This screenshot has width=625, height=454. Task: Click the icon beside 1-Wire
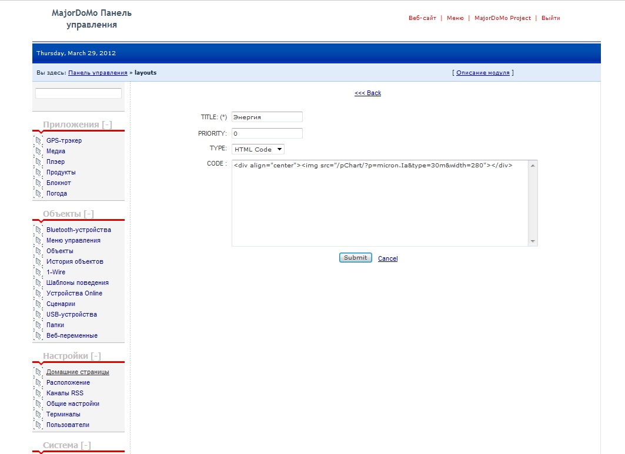pos(39,273)
